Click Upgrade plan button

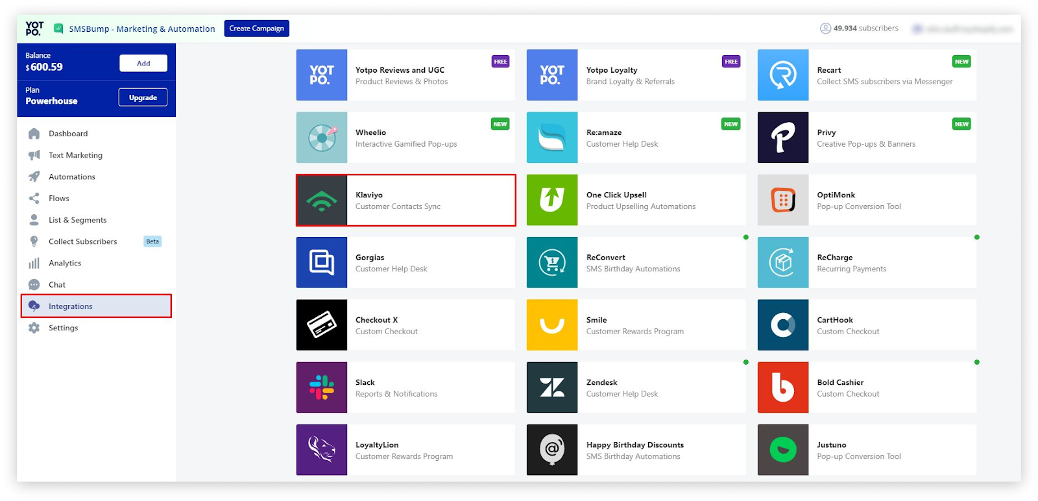point(143,97)
